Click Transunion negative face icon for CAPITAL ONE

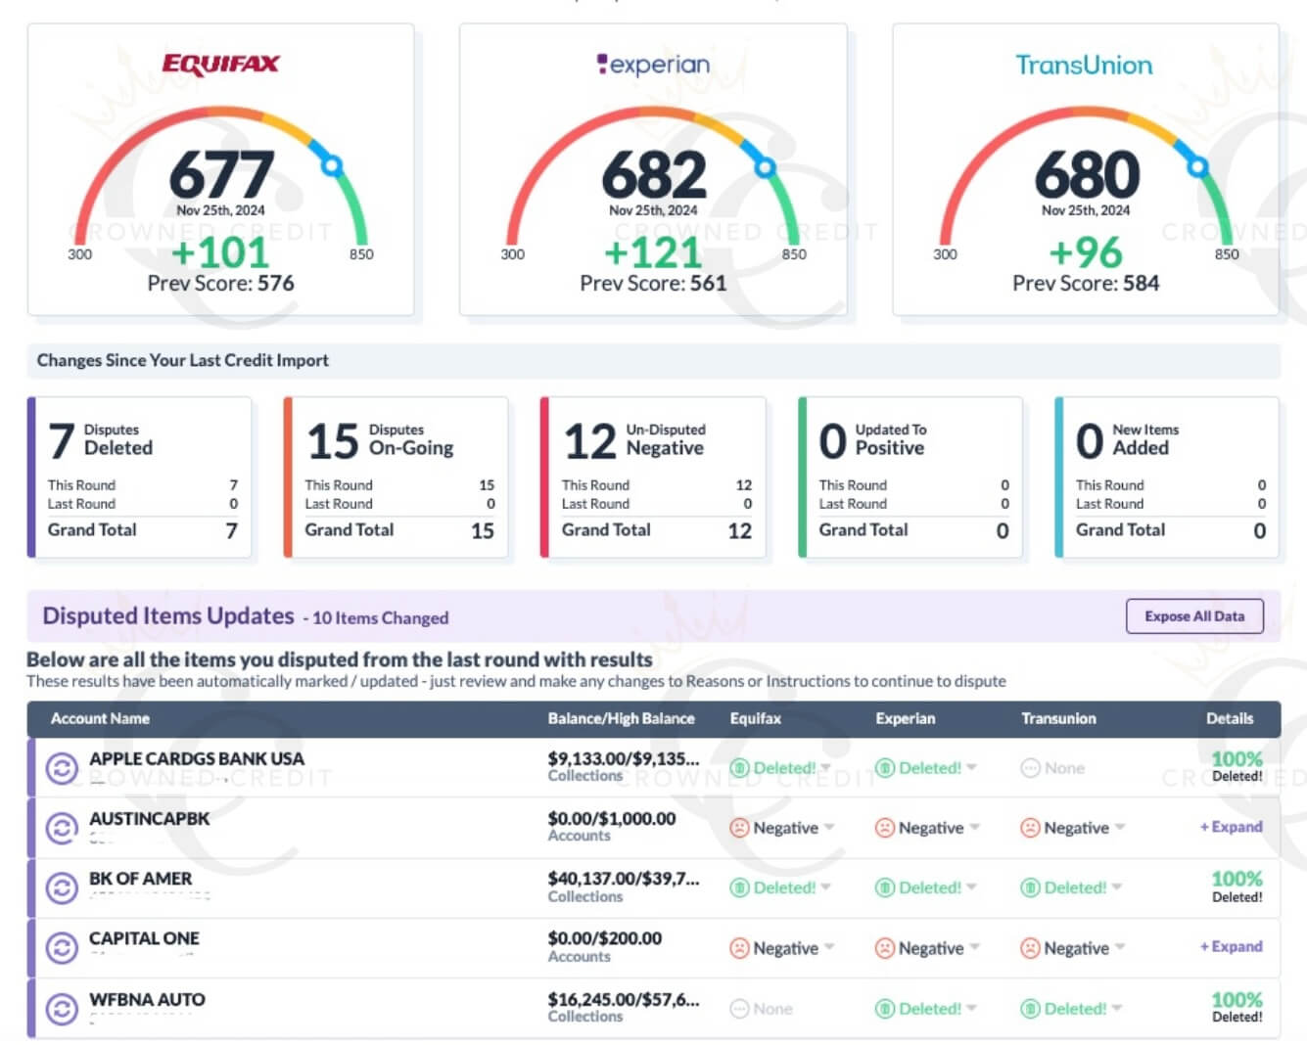pos(1030,948)
